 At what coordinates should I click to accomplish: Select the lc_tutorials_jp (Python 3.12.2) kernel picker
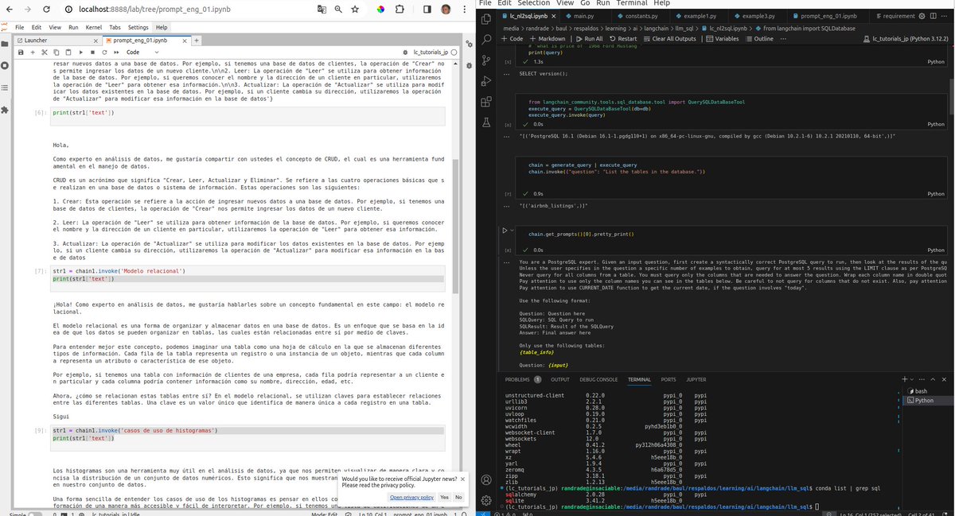[x=906, y=38]
